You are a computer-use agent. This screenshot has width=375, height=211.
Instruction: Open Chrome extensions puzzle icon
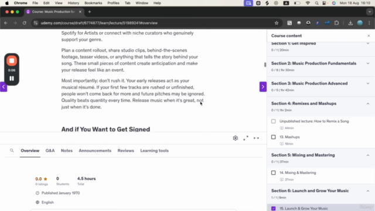pyautogui.click(x=336, y=23)
